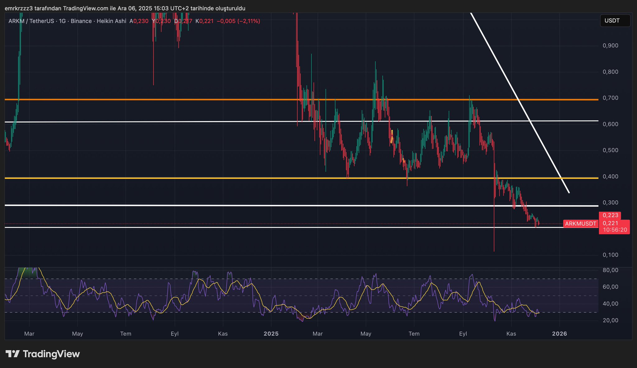This screenshot has width=637, height=368.
Task: Click the red ARKMUSDT price tag
Action: point(580,224)
